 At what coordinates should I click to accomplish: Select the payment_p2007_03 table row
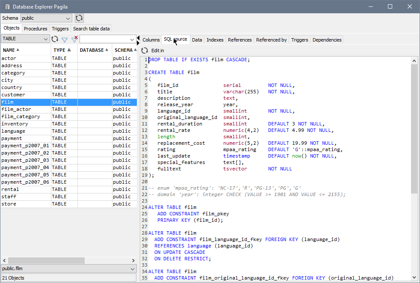point(69,160)
